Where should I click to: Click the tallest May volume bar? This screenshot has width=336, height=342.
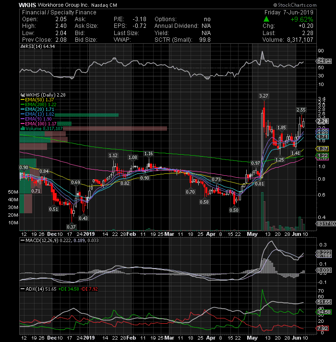(263, 211)
